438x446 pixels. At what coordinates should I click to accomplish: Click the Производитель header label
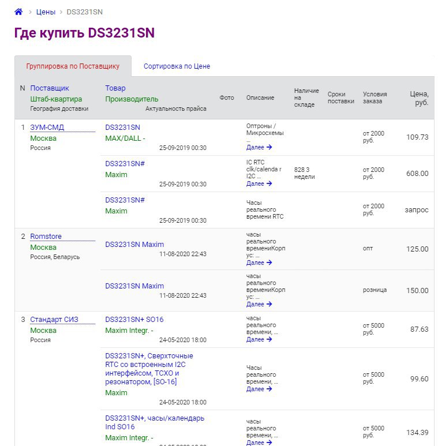click(x=132, y=99)
